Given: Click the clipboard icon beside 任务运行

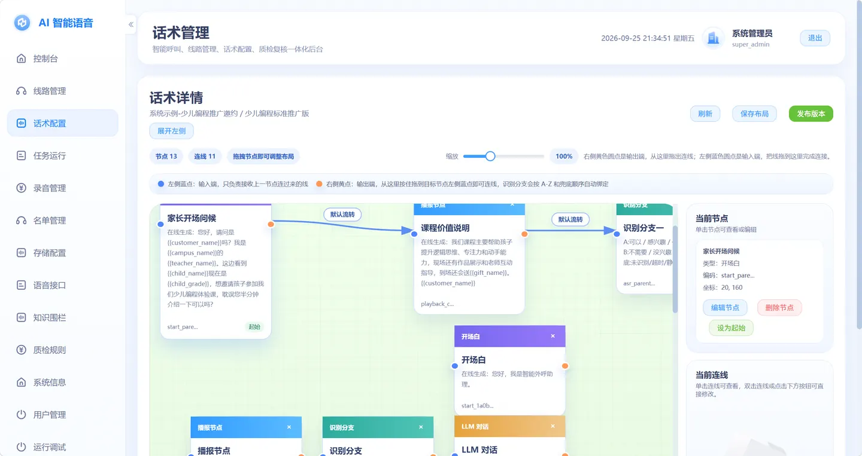Looking at the screenshot, I should pyautogui.click(x=22, y=155).
